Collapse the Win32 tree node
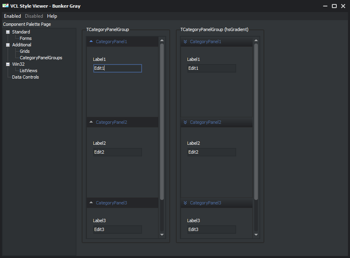Screen dimensions: 350x258 pyautogui.click(x=8, y=64)
